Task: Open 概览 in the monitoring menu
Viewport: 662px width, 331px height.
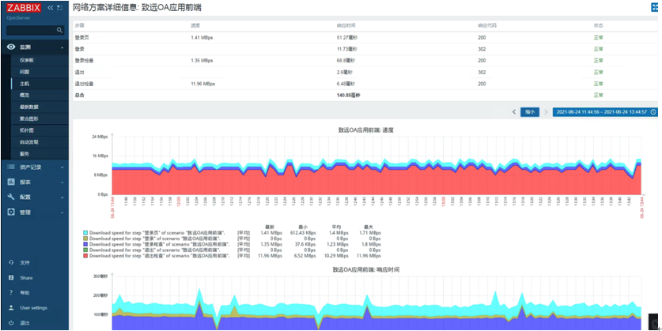Action: 25,96
